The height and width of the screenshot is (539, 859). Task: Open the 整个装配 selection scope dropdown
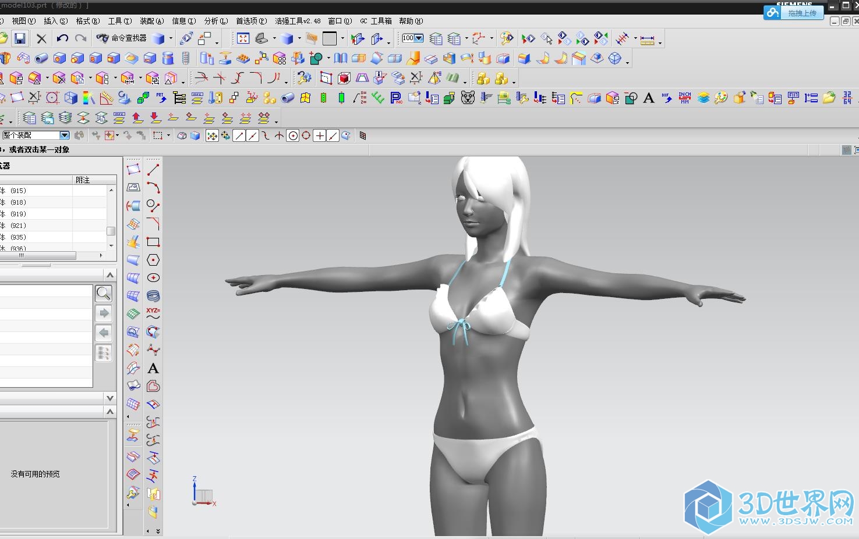[x=65, y=135]
